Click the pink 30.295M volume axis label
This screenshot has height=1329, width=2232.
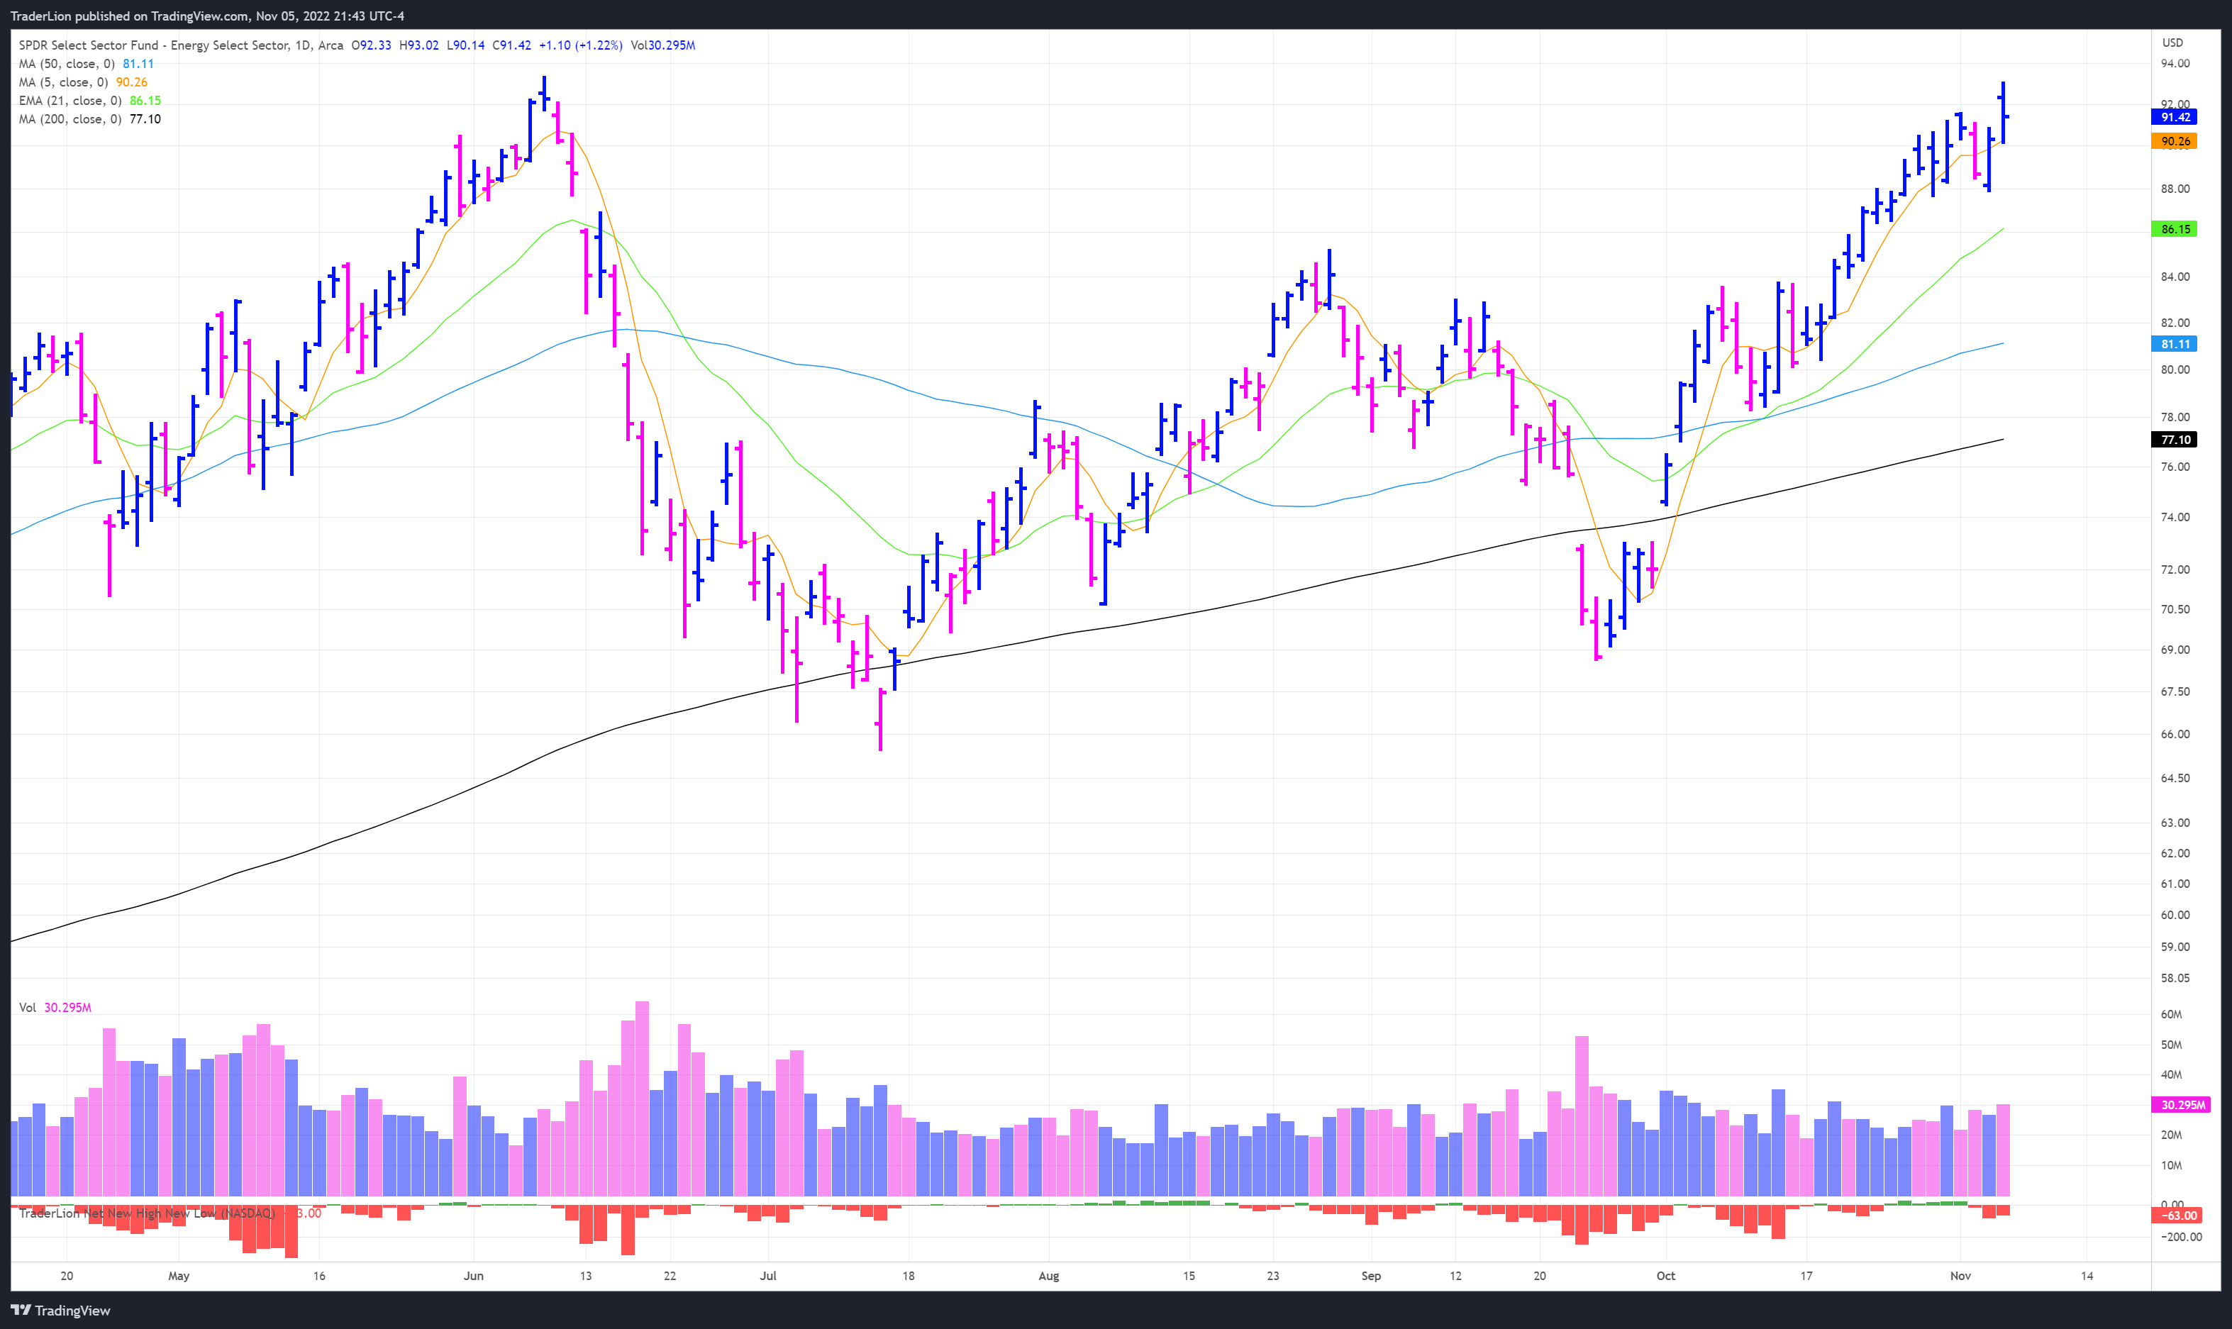click(2180, 1105)
